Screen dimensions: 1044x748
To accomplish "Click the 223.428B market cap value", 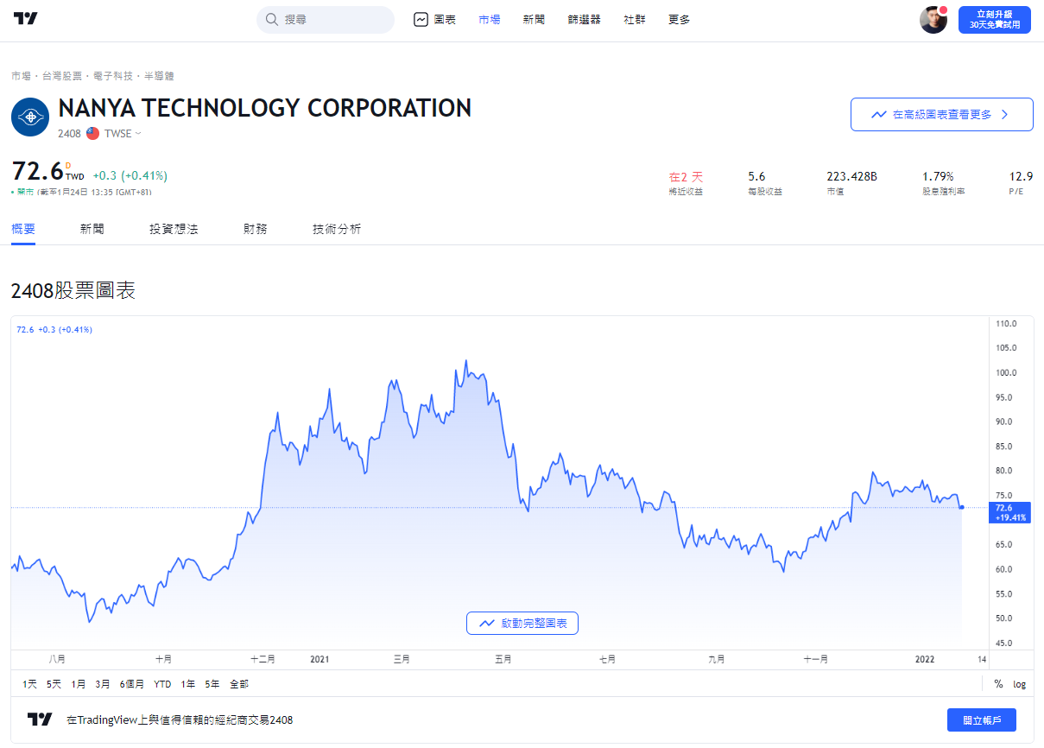I will (x=851, y=176).
